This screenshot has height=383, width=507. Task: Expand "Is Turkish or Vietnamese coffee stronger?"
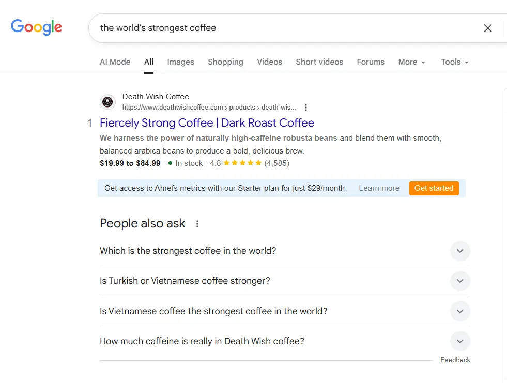(x=460, y=281)
